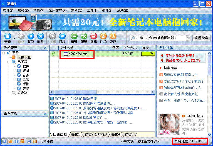Open the 編輯(E) menu

point(23,11)
